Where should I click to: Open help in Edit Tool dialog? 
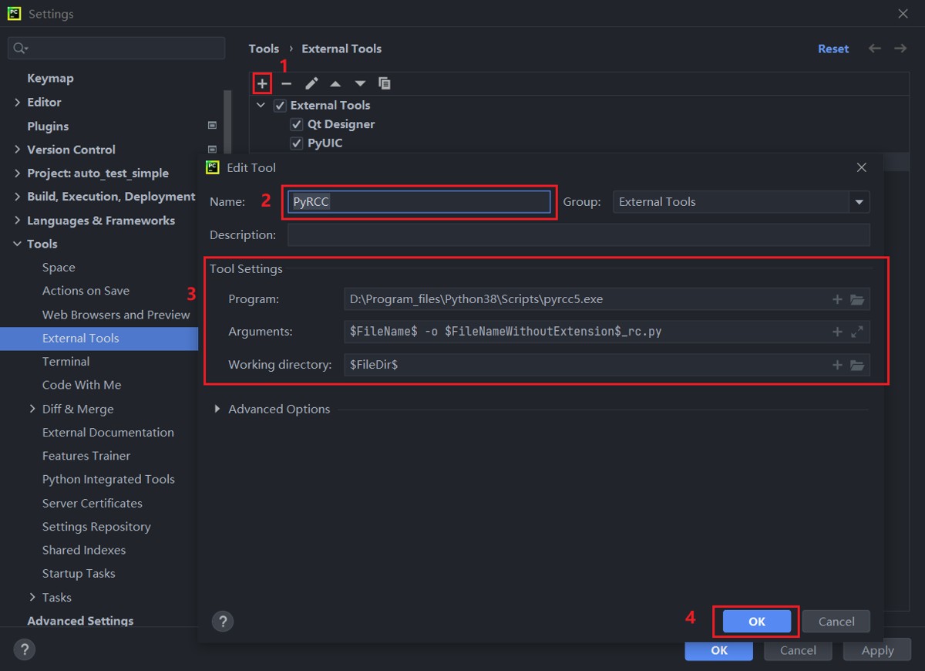222,622
